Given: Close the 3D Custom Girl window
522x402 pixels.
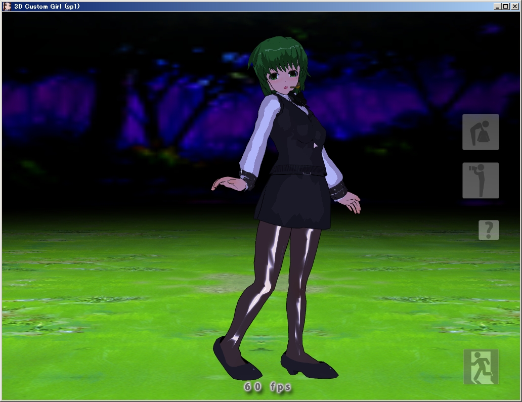Looking at the screenshot, I should point(514,7).
